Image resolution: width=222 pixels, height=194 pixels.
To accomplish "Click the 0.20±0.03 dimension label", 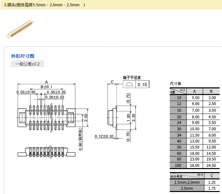I will pos(55,97).
